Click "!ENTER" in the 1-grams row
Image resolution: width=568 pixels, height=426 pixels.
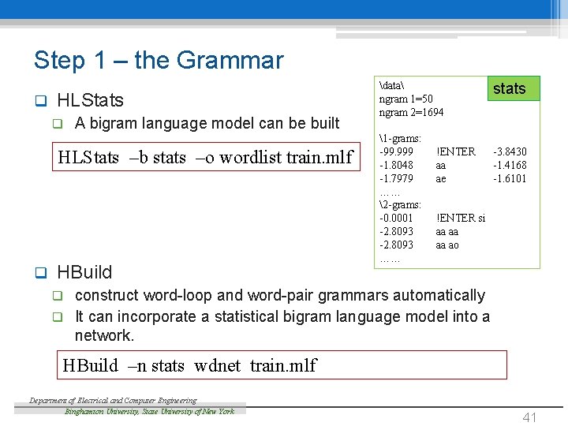[456, 151]
